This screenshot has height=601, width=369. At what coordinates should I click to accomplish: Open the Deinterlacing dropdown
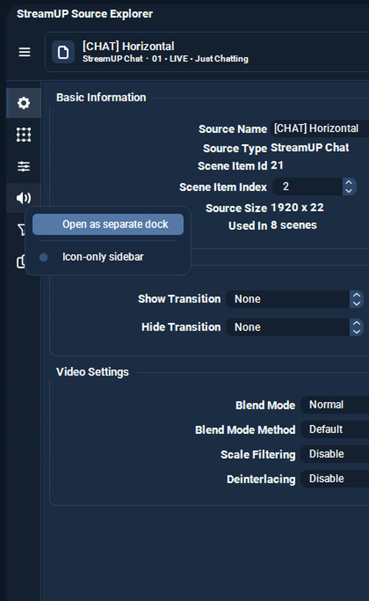point(335,479)
